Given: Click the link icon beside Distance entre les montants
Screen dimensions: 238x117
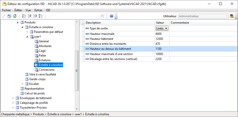Looking at the screenshot, I should point(87,44).
